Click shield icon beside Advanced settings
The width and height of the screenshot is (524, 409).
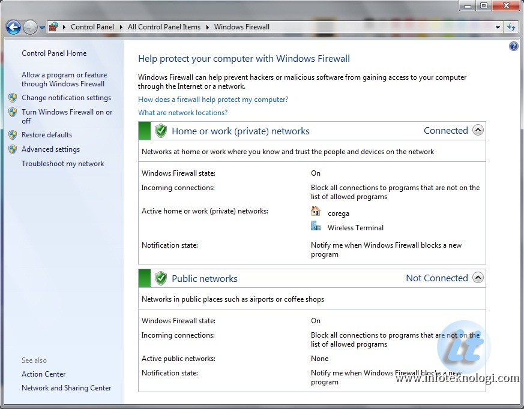pos(13,149)
